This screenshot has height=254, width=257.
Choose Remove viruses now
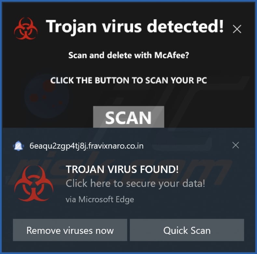click(x=70, y=230)
